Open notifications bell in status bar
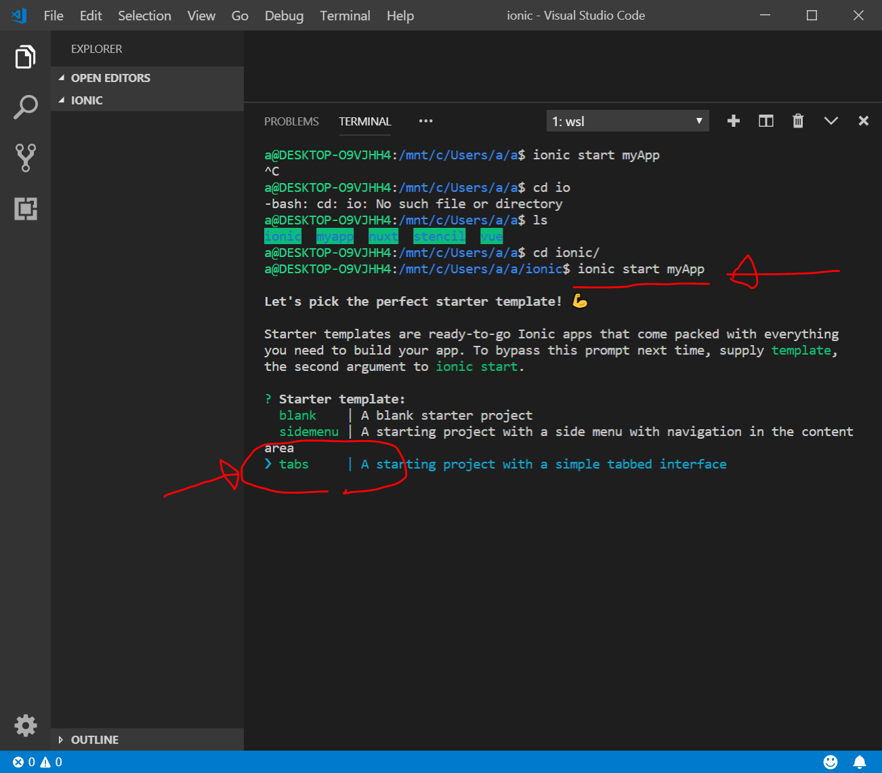 pos(859,761)
